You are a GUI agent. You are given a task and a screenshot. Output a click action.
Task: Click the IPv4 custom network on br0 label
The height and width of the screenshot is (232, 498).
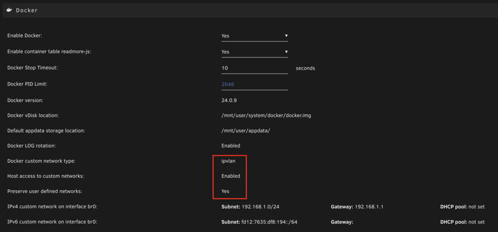(x=52, y=207)
